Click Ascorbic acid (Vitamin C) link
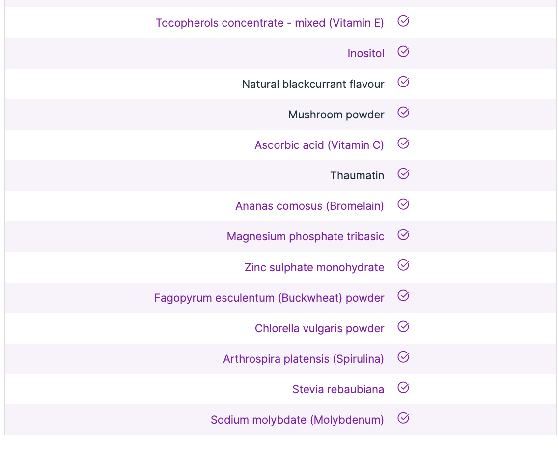The image size is (558, 461). point(319,145)
